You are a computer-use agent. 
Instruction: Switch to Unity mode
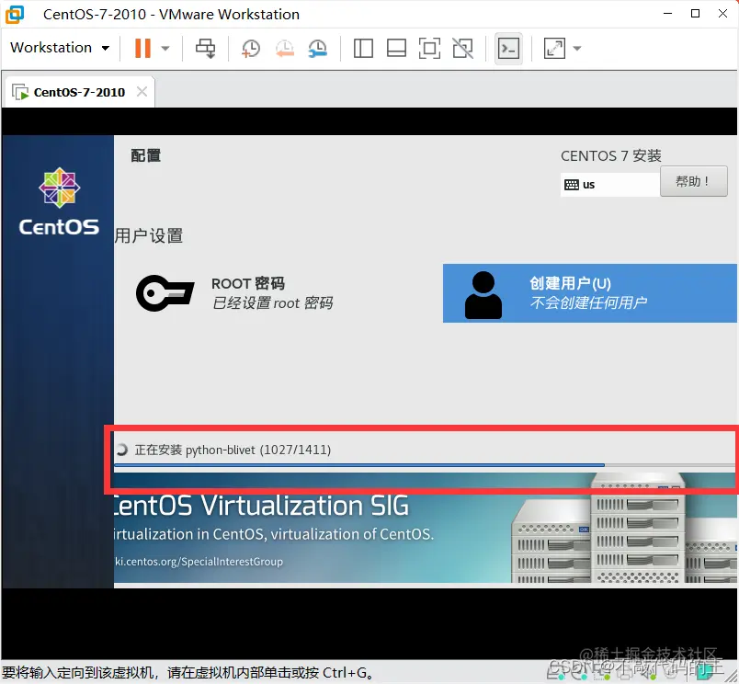(x=463, y=48)
